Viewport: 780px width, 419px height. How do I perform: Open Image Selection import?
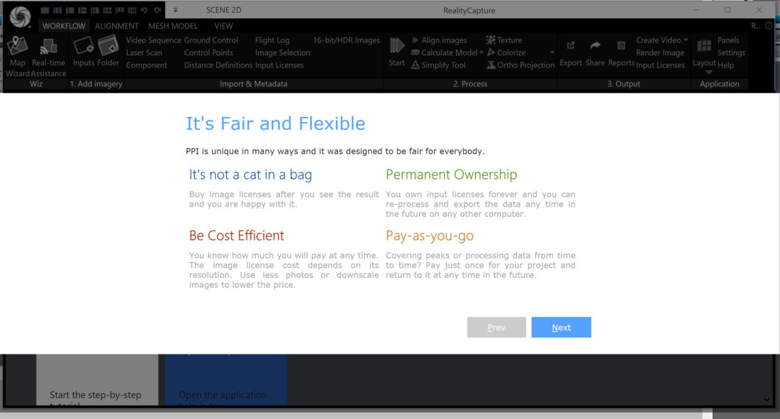click(x=282, y=52)
